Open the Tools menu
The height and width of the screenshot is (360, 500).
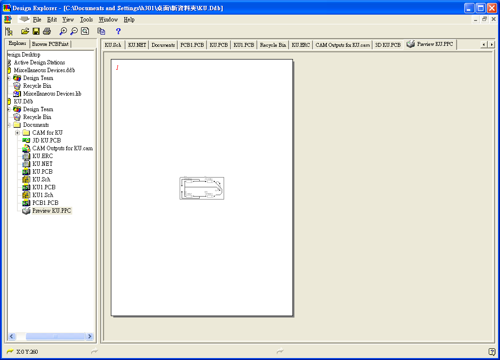(86, 20)
